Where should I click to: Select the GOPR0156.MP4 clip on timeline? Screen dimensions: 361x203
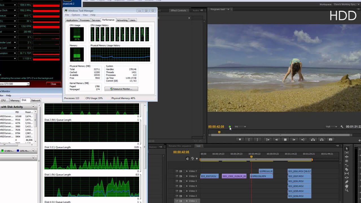click(262, 176)
